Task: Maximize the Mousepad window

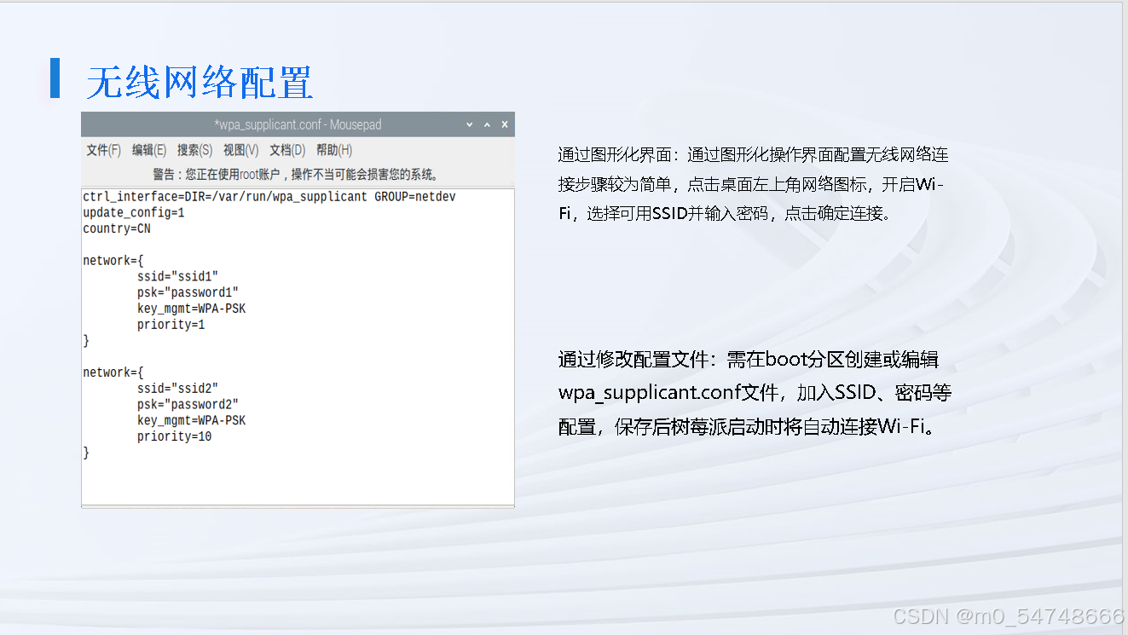Action: (x=488, y=124)
